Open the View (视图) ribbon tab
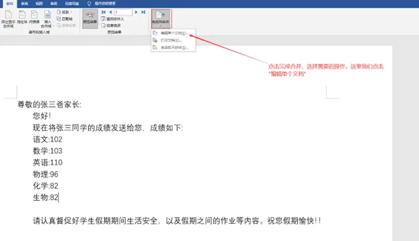 coord(39,3)
